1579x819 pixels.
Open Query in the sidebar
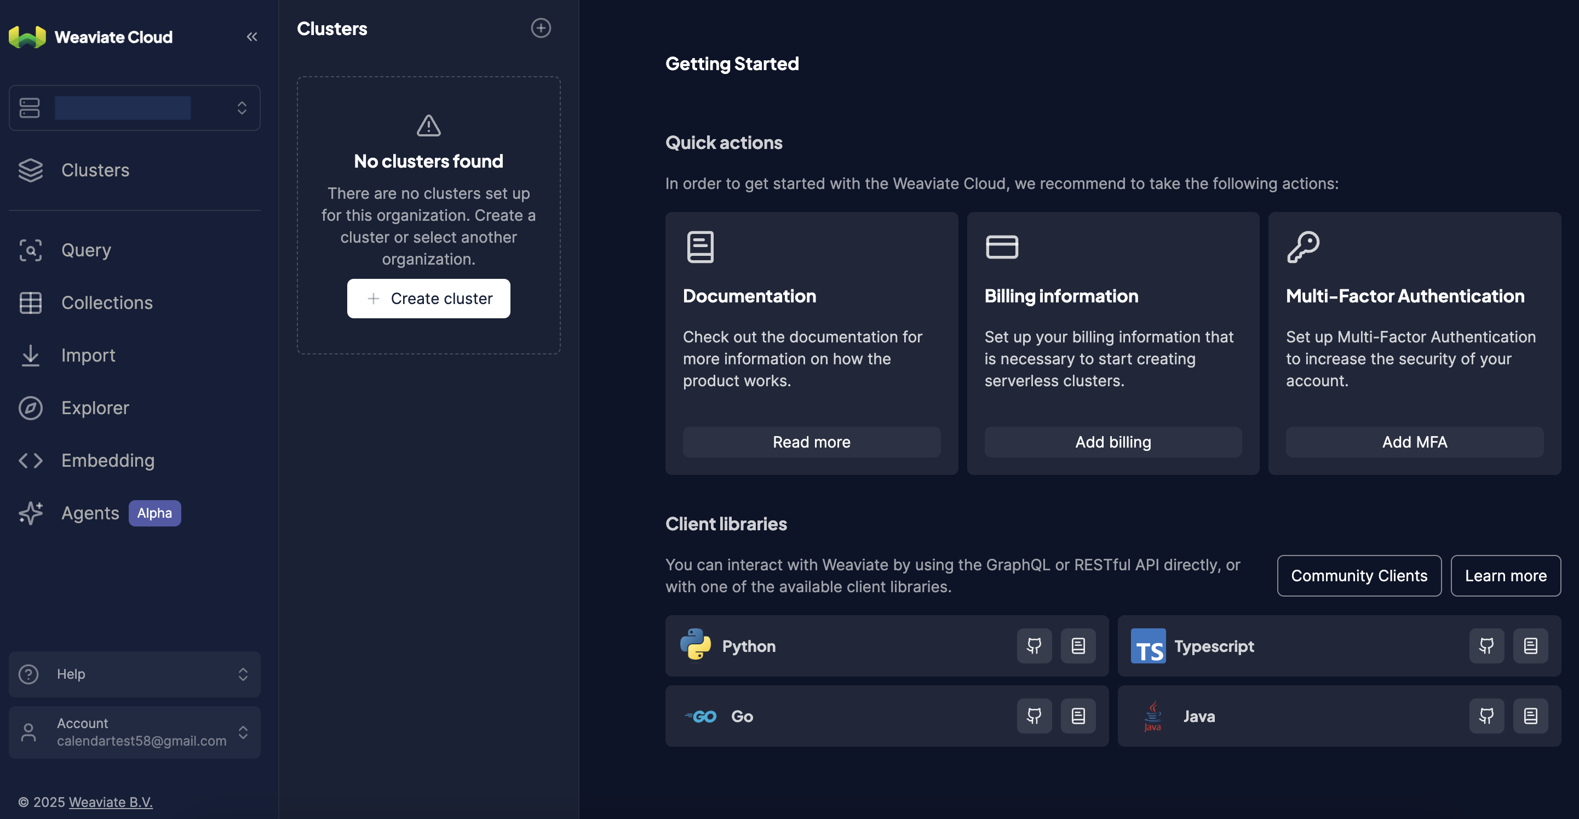click(x=86, y=250)
